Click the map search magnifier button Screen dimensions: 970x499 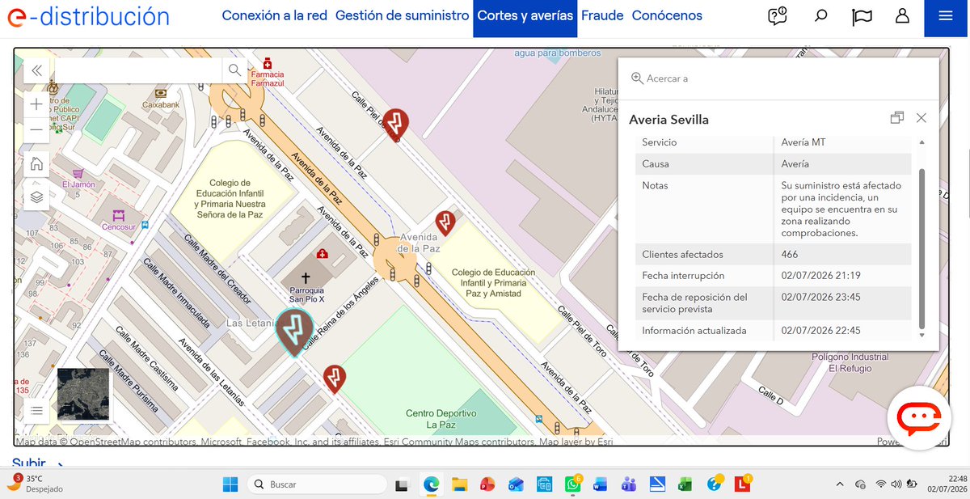pyautogui.click(x=234, y=70)
